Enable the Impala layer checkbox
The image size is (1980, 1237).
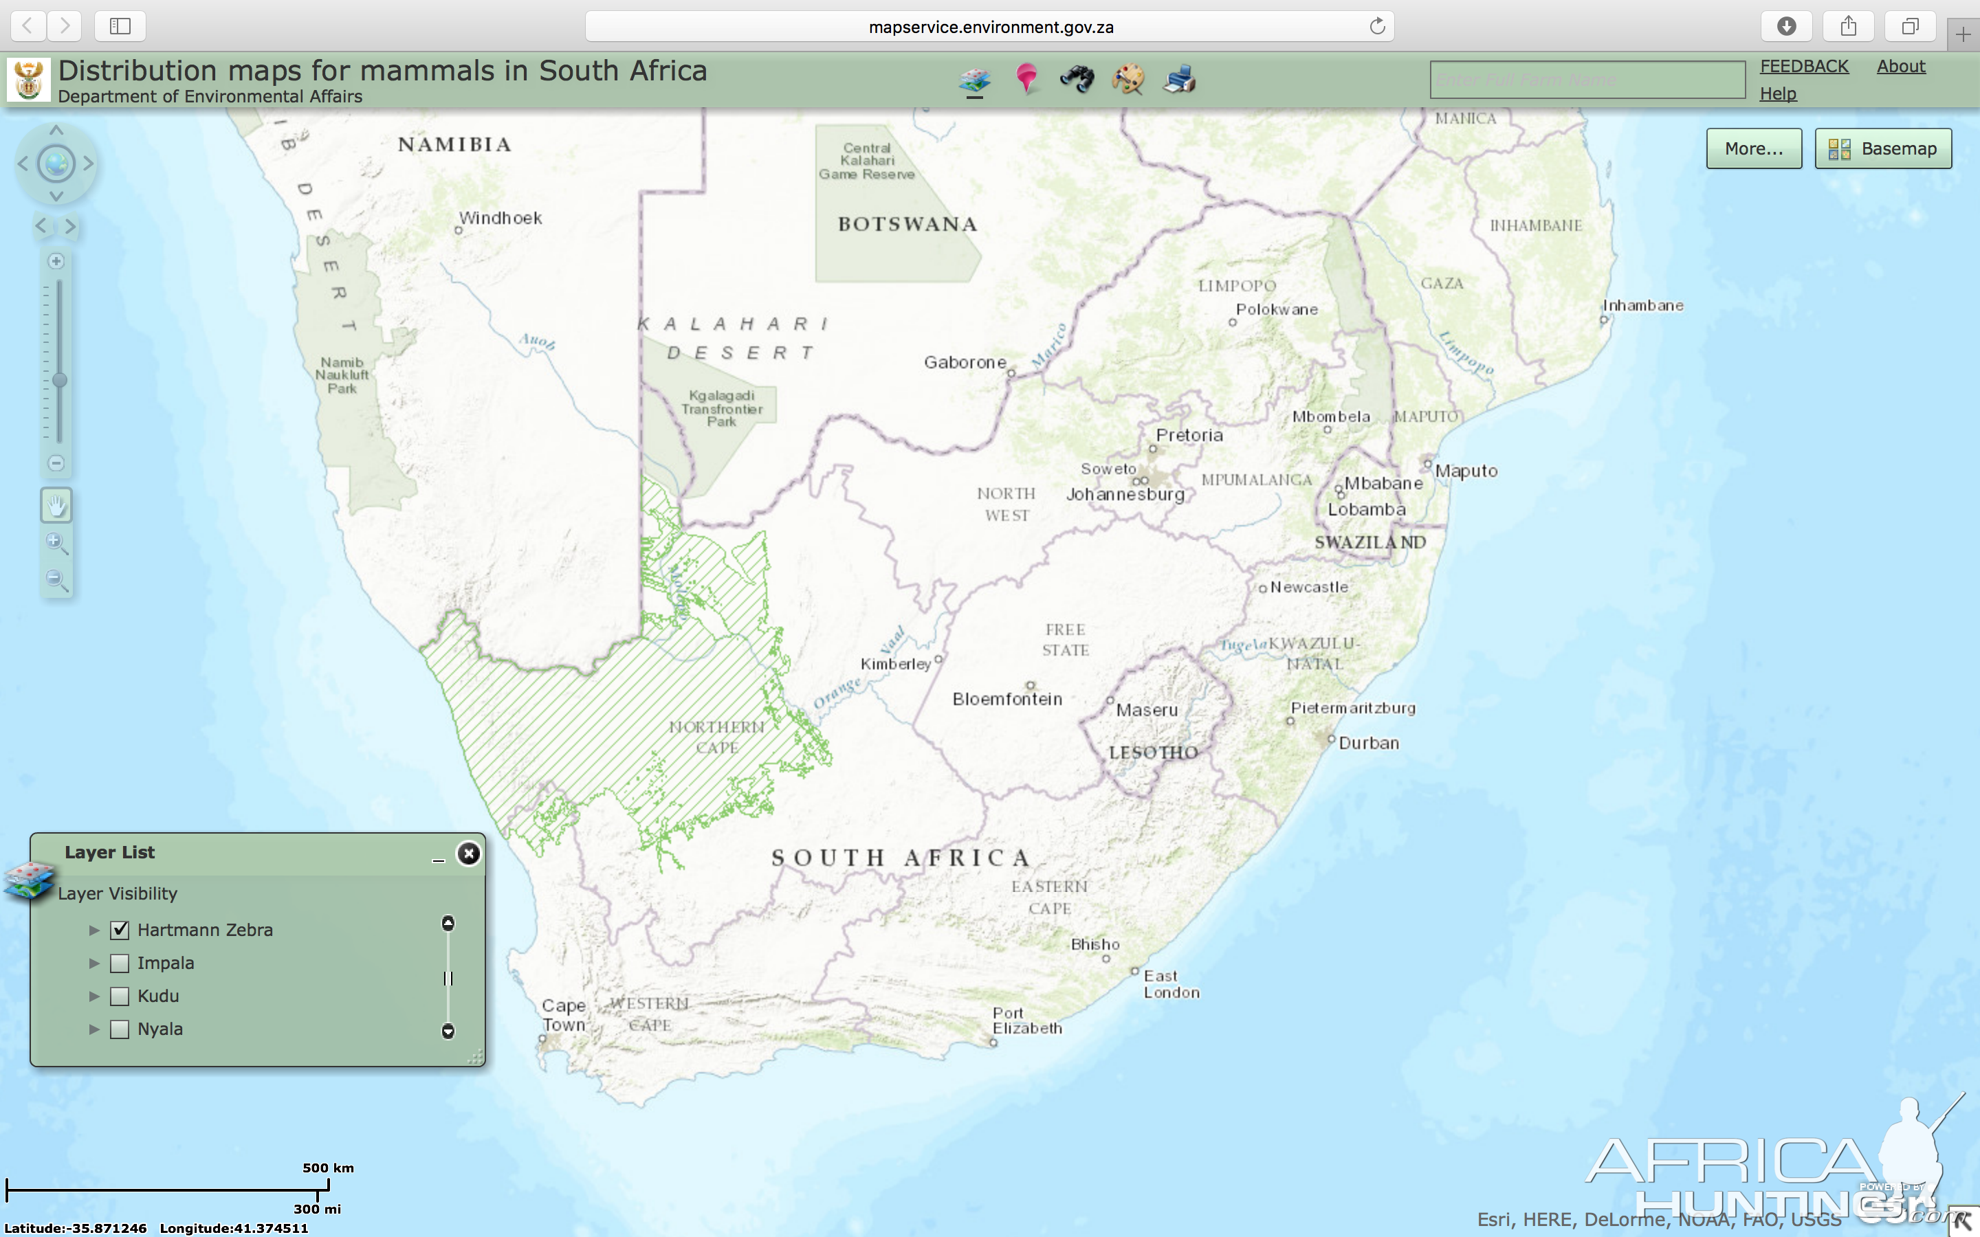118,962
